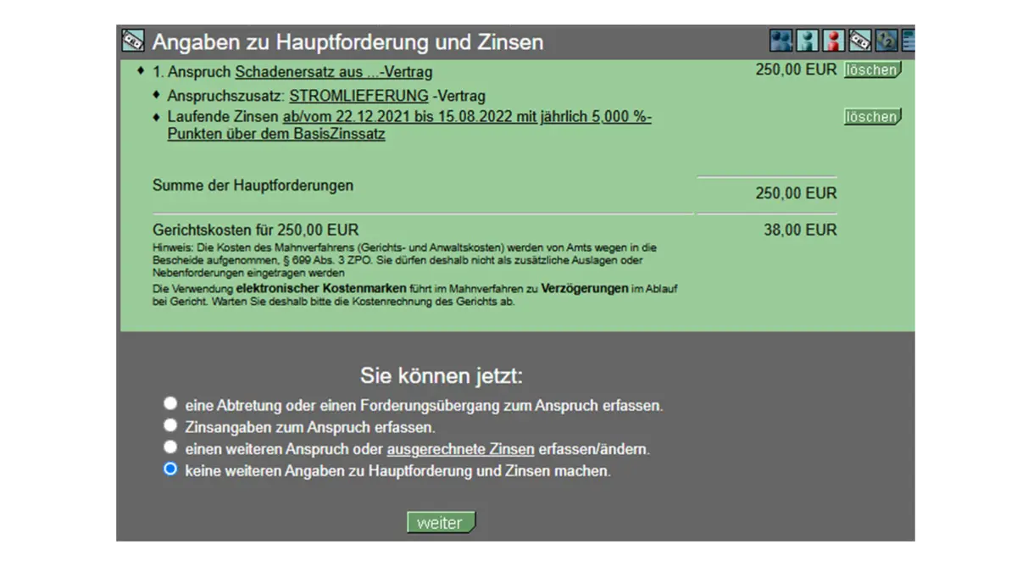Viewport: 1017px width, 572px height.
Task: Click the 'elektronischer Kostenmarken' bold text
Action: (321, 289)
